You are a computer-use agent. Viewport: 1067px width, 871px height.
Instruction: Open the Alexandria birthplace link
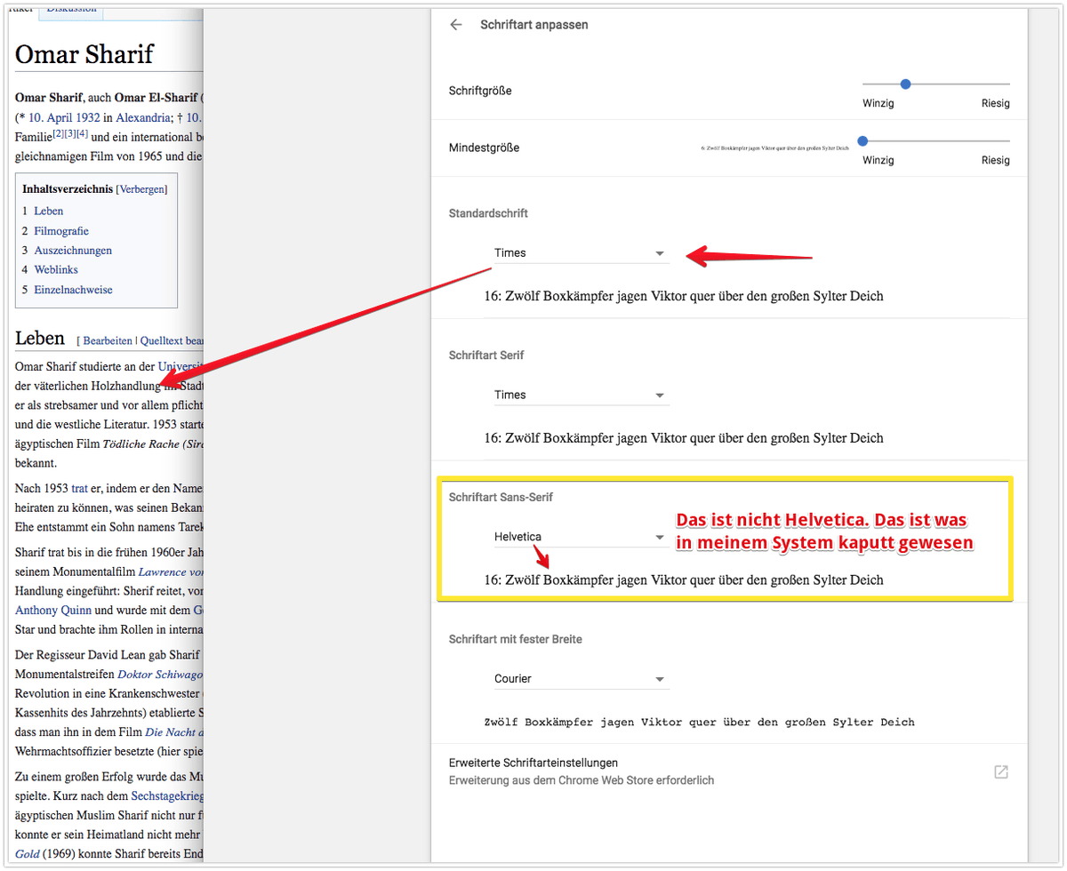coord(143,117)
